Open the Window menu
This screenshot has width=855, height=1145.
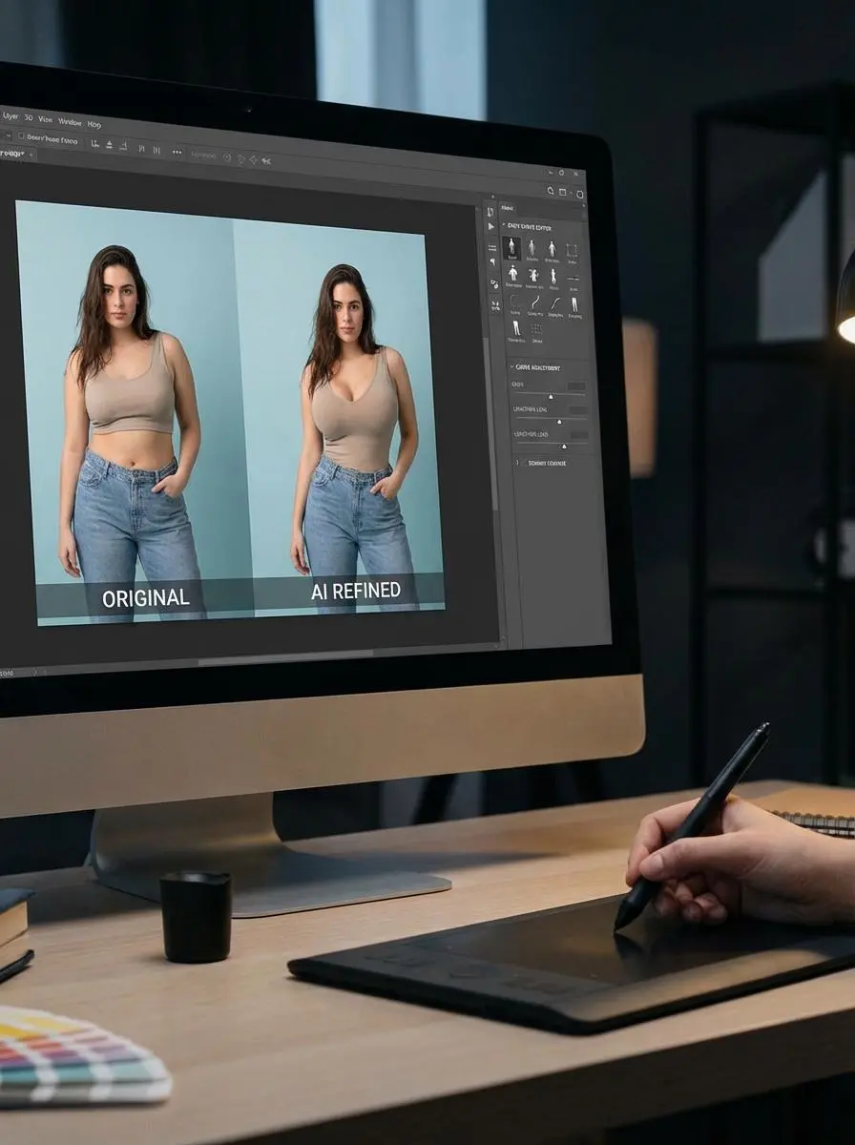[x=69, y=122]
